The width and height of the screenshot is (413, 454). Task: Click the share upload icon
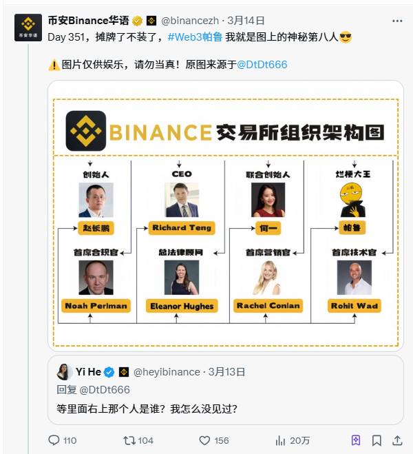[x=397, y=440]
